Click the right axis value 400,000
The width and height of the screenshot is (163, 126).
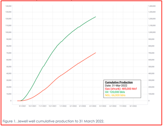pos(151,73)
